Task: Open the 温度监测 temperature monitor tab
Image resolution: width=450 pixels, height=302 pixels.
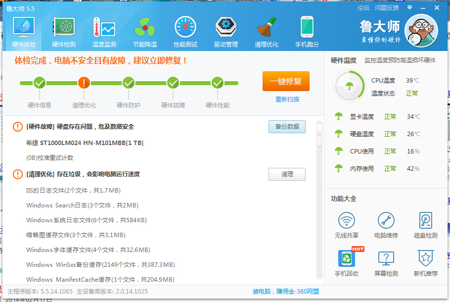Action: (x=104, y=32)
